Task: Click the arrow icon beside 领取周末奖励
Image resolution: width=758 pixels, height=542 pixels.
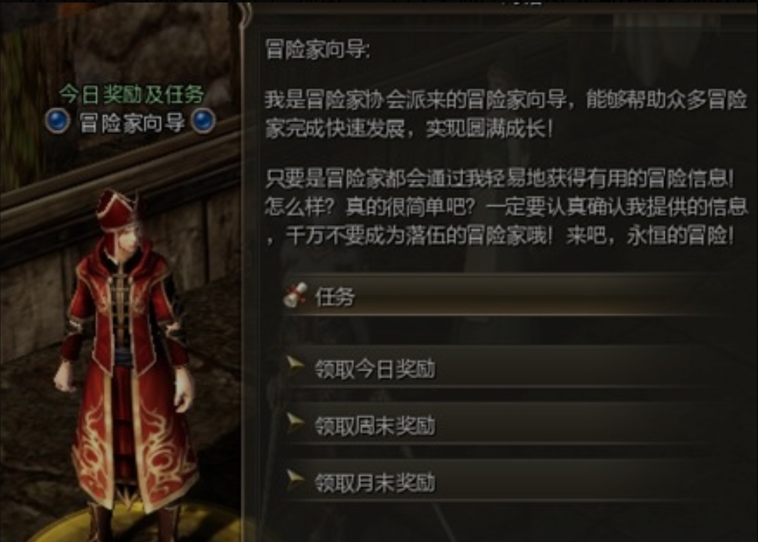Action: [x=295, y=423]
